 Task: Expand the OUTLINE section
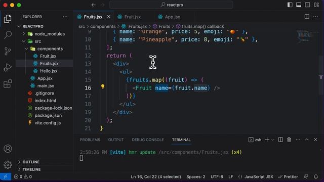45,162
